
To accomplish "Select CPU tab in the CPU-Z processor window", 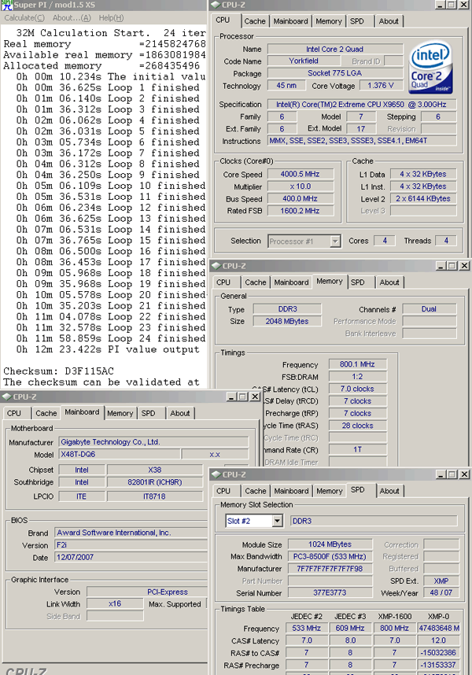I will coord(223,20).
